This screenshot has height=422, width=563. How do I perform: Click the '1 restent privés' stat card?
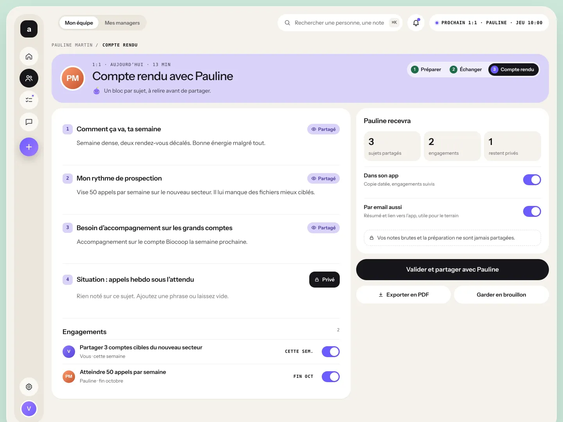point(513,146)
